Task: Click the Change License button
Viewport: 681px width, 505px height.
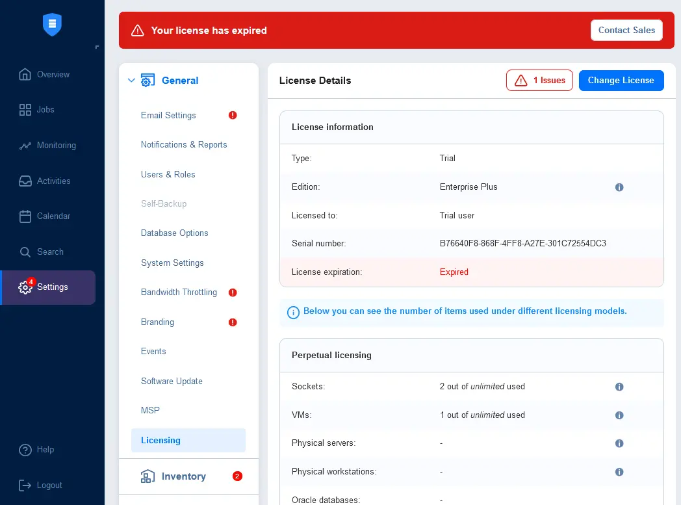Action: 621,81
